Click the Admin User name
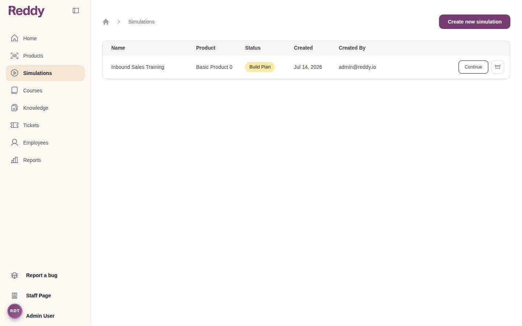The image size is (522, 326). coord(40,316)
